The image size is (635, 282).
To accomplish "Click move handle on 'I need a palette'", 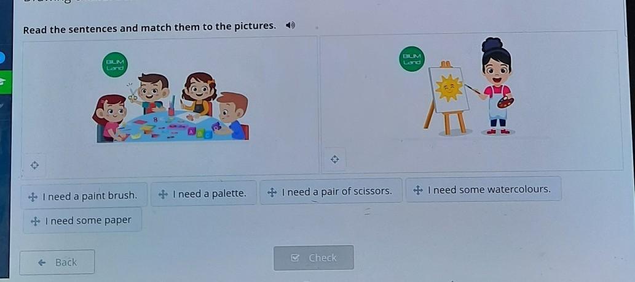I will (163, 194).
